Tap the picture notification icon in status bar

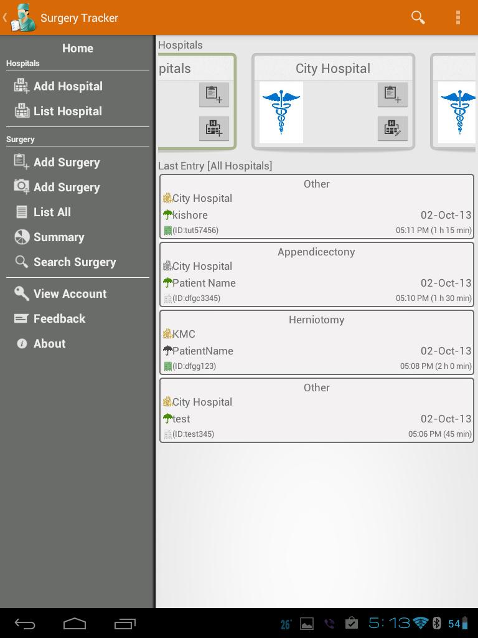307,623
